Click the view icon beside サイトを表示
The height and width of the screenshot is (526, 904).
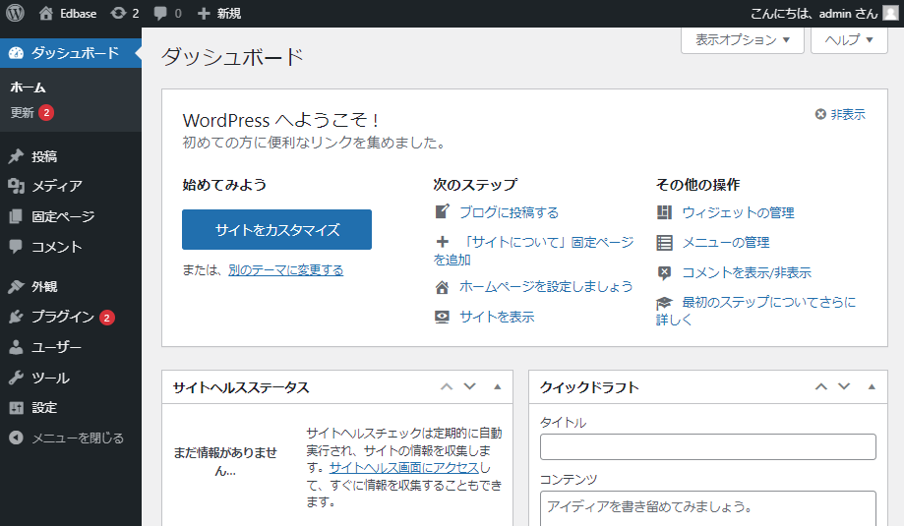coord(443,317)
